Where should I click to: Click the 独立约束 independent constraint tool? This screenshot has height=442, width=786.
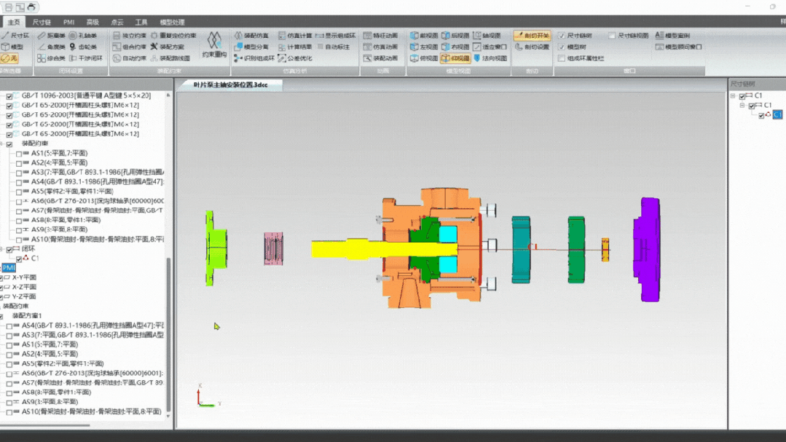(x=130, y=36)
